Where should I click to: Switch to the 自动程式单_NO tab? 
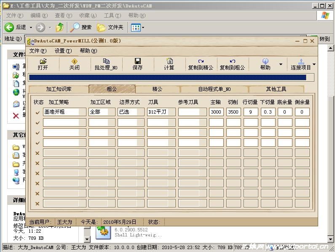pos(214,89)
